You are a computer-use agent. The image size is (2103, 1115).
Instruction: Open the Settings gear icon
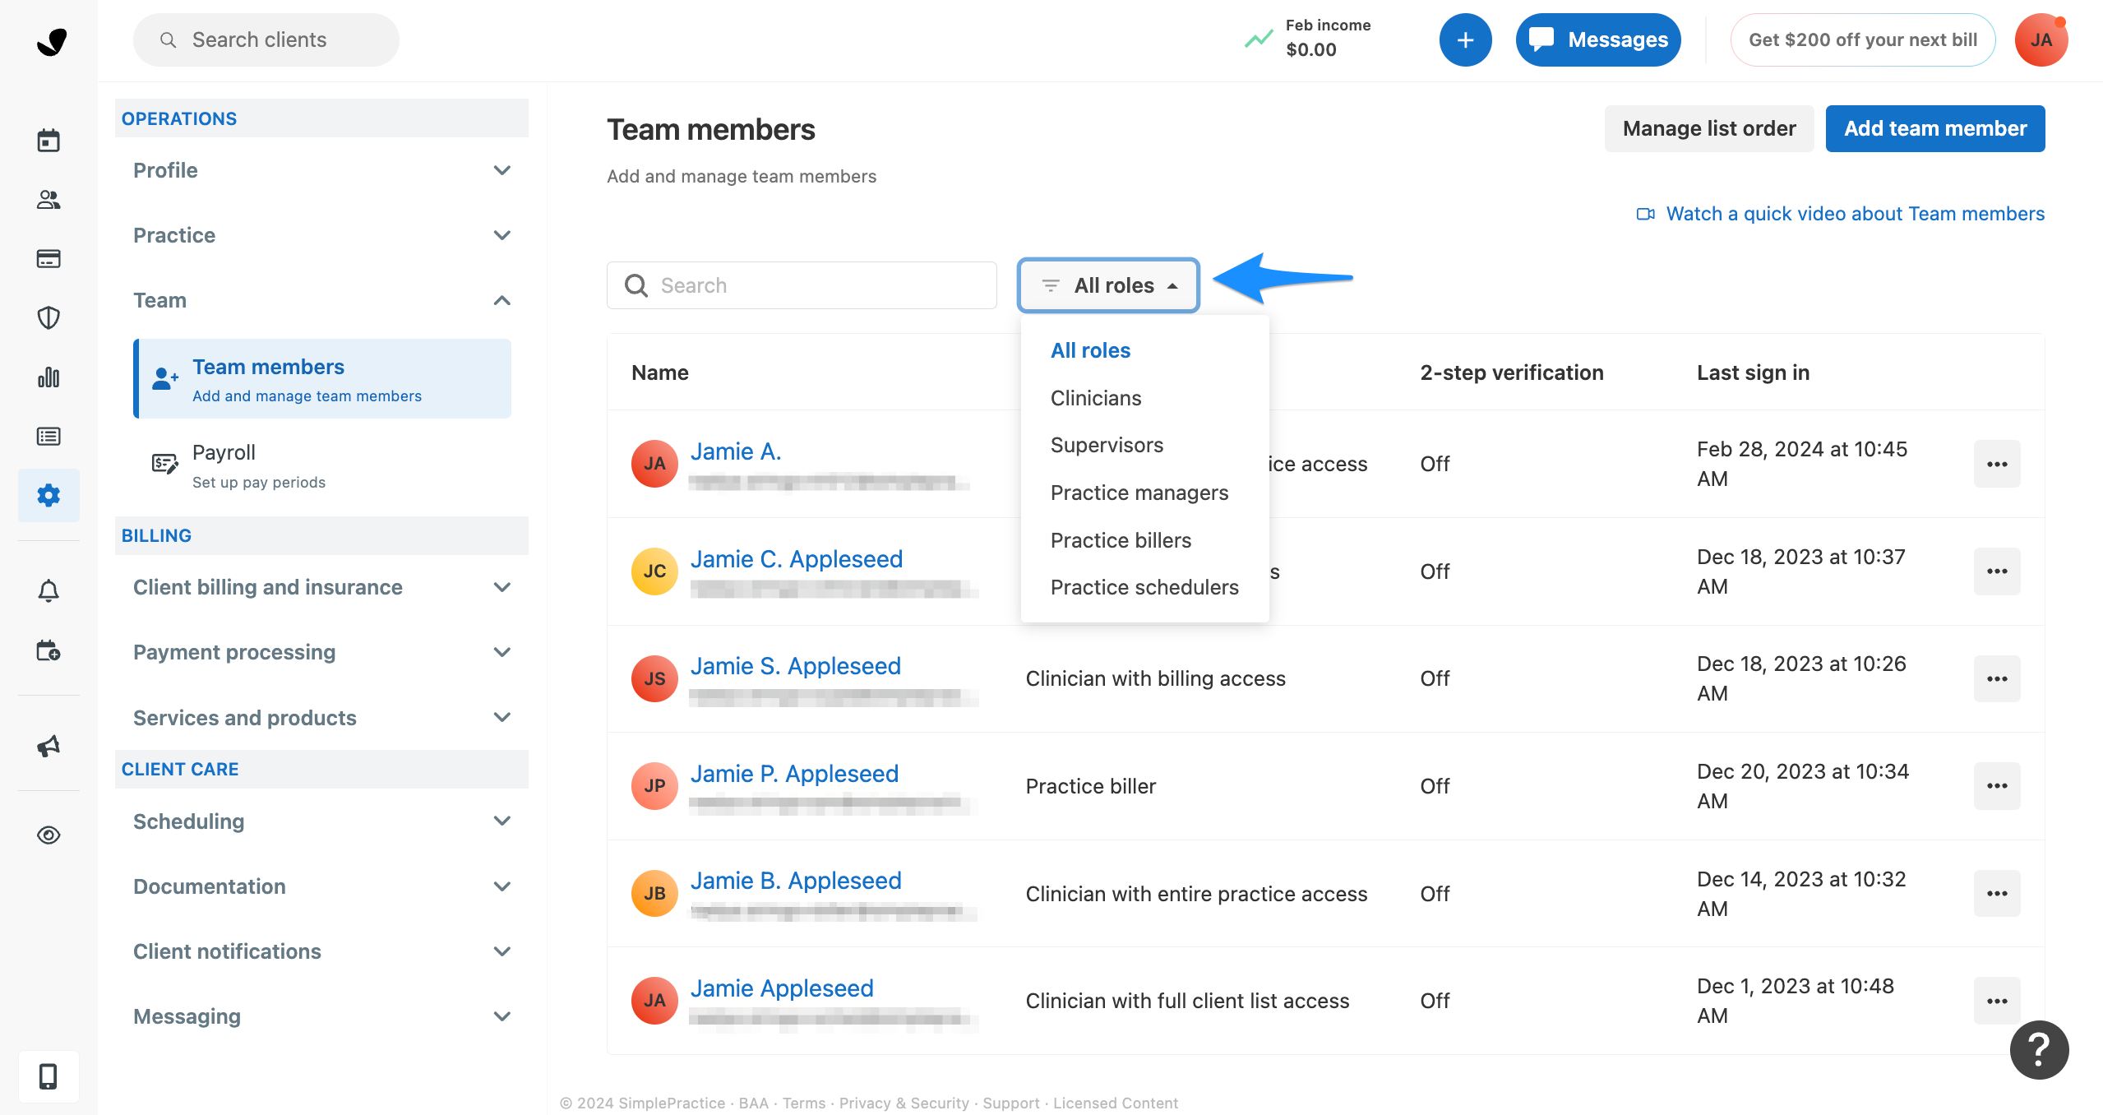click(x=49, y=495)
